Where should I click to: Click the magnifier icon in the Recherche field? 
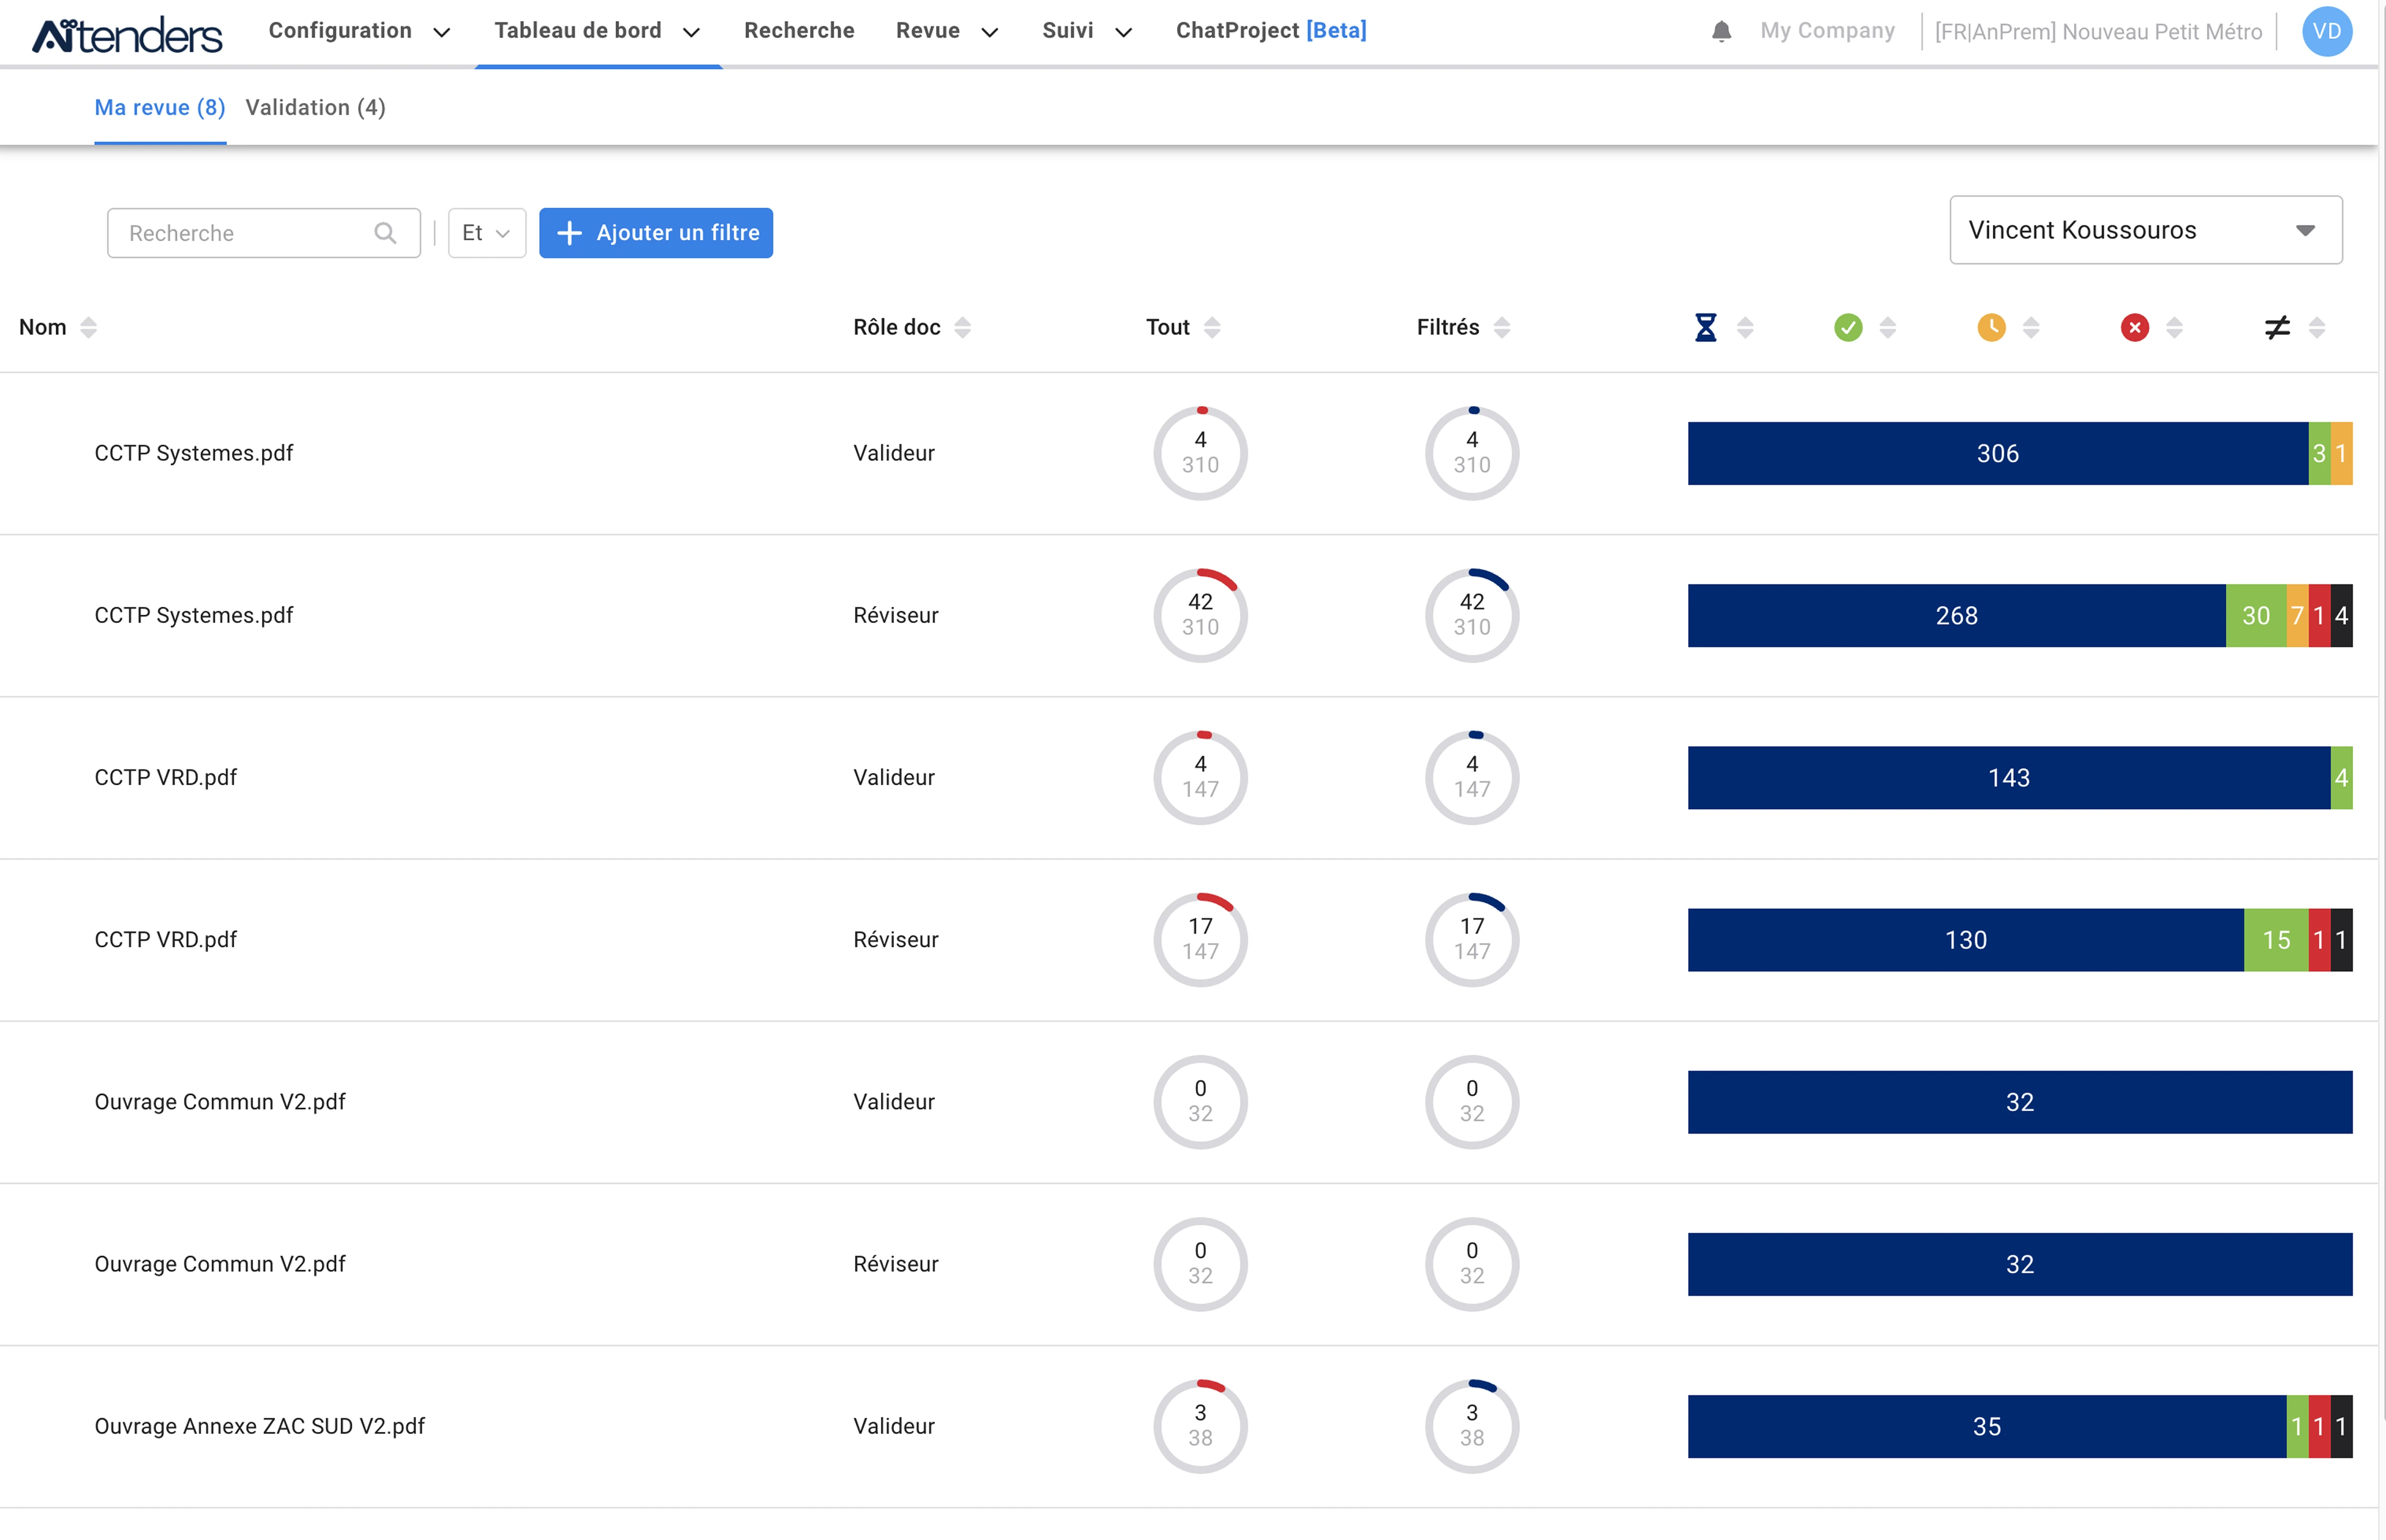tap(386, 233)
